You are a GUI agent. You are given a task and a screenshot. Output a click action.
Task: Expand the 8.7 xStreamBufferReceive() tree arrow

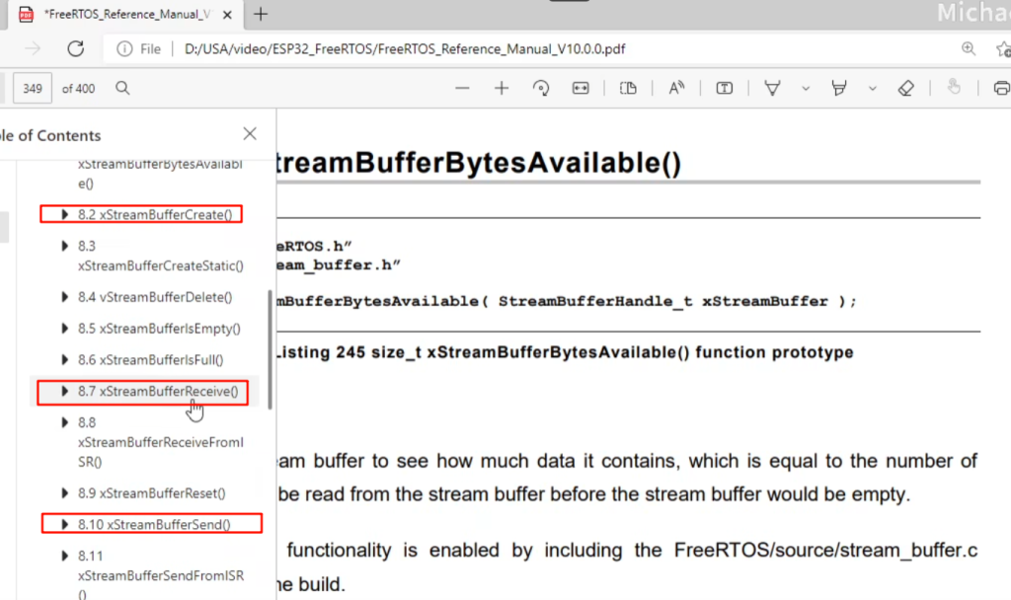[x=65, y=392]
